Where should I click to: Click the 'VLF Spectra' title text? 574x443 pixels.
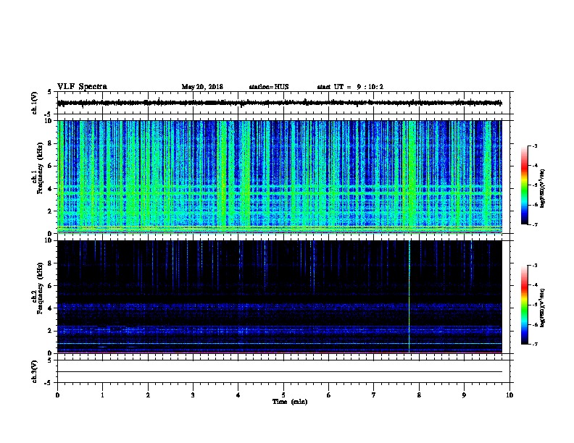click(x=83, y=87)
